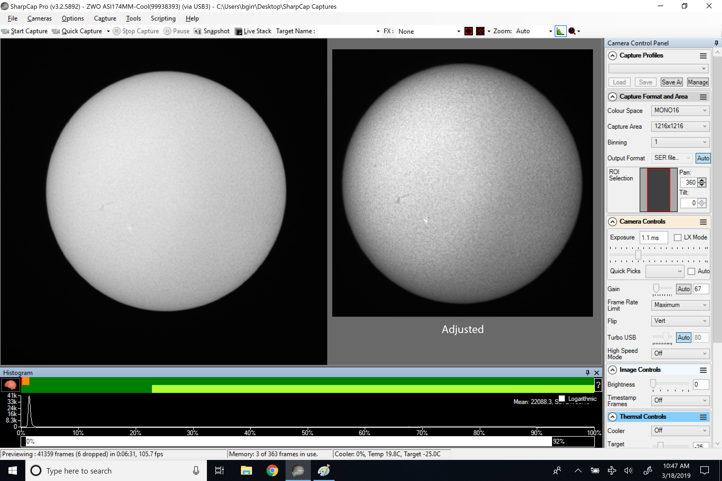Open the Cameras menu
This screenshot has height=481, width=722.
pyautogui.click(x=40, y=18)
